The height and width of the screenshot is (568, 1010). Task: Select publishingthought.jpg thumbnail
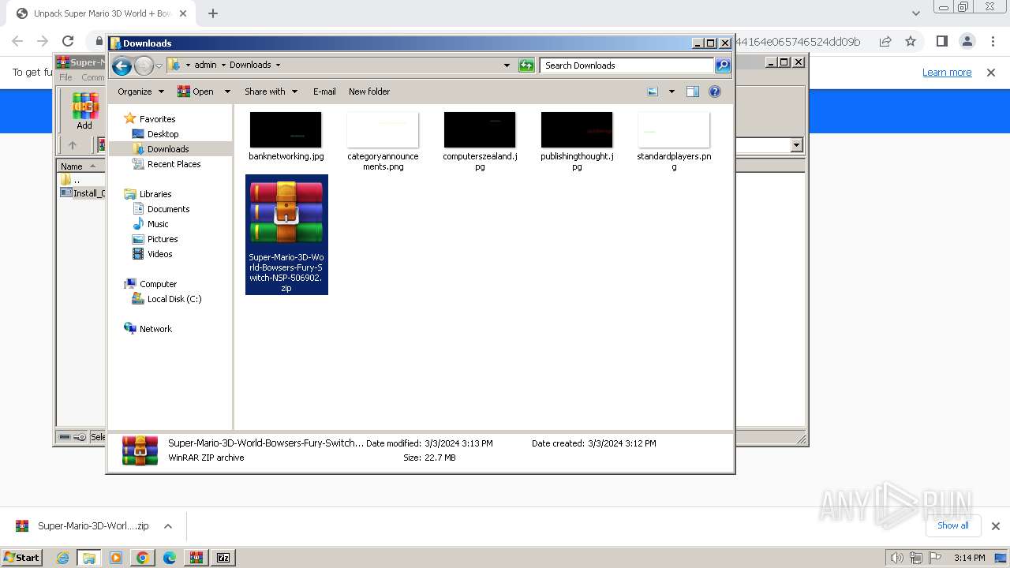click(x=577, y=130)
